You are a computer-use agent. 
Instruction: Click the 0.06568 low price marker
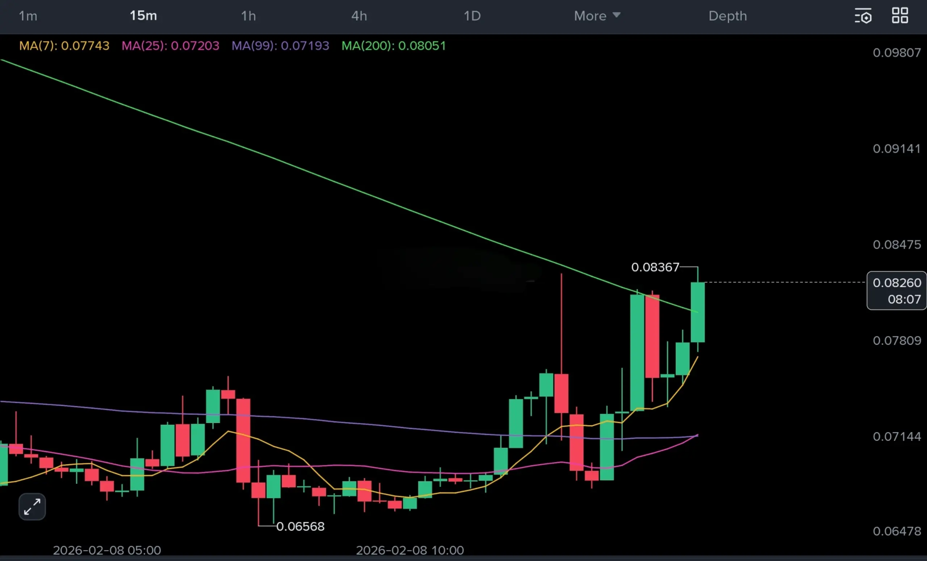(300, 526)
